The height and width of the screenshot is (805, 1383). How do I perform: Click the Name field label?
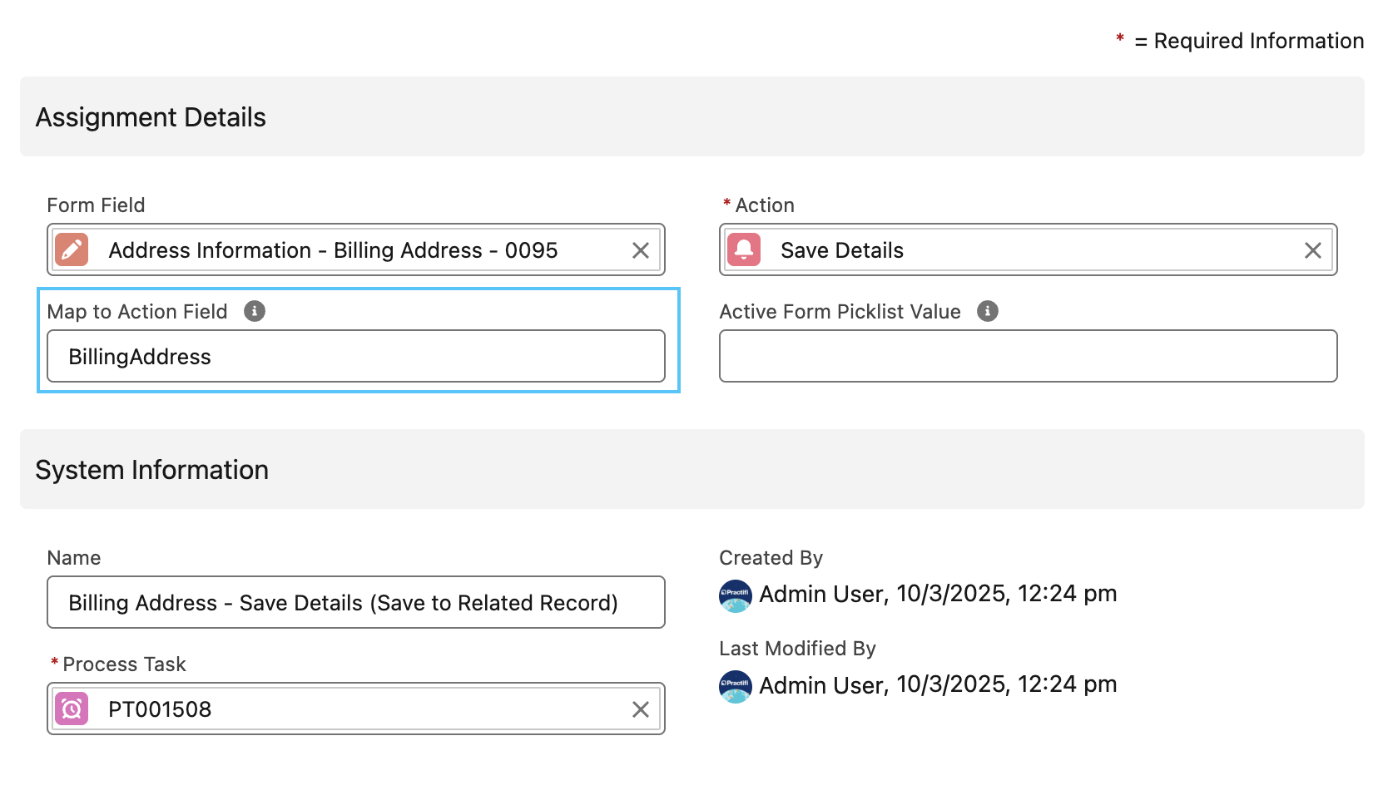pyautogui.click(x=74, y=558)
